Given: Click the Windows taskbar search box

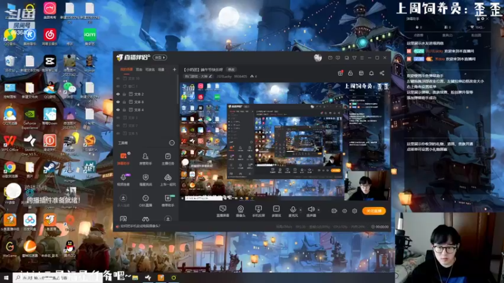Looking at the screenshot, I should 58,277.
